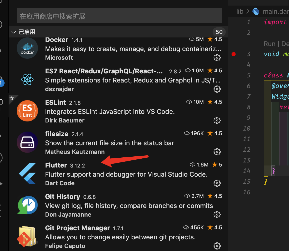
Task: Click the Git History extension clock icon
Action: pos(27,205)
